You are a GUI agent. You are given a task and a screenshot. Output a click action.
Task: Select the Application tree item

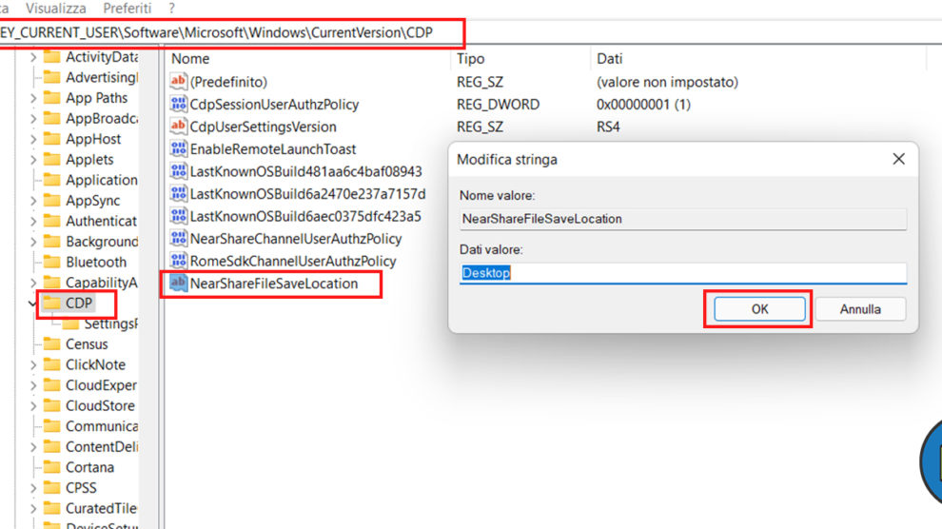coord(102,180)
